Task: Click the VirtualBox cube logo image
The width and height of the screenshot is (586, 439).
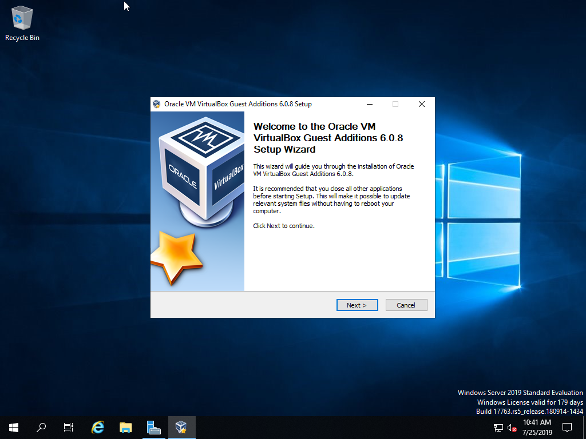Action: coord(202,173)
